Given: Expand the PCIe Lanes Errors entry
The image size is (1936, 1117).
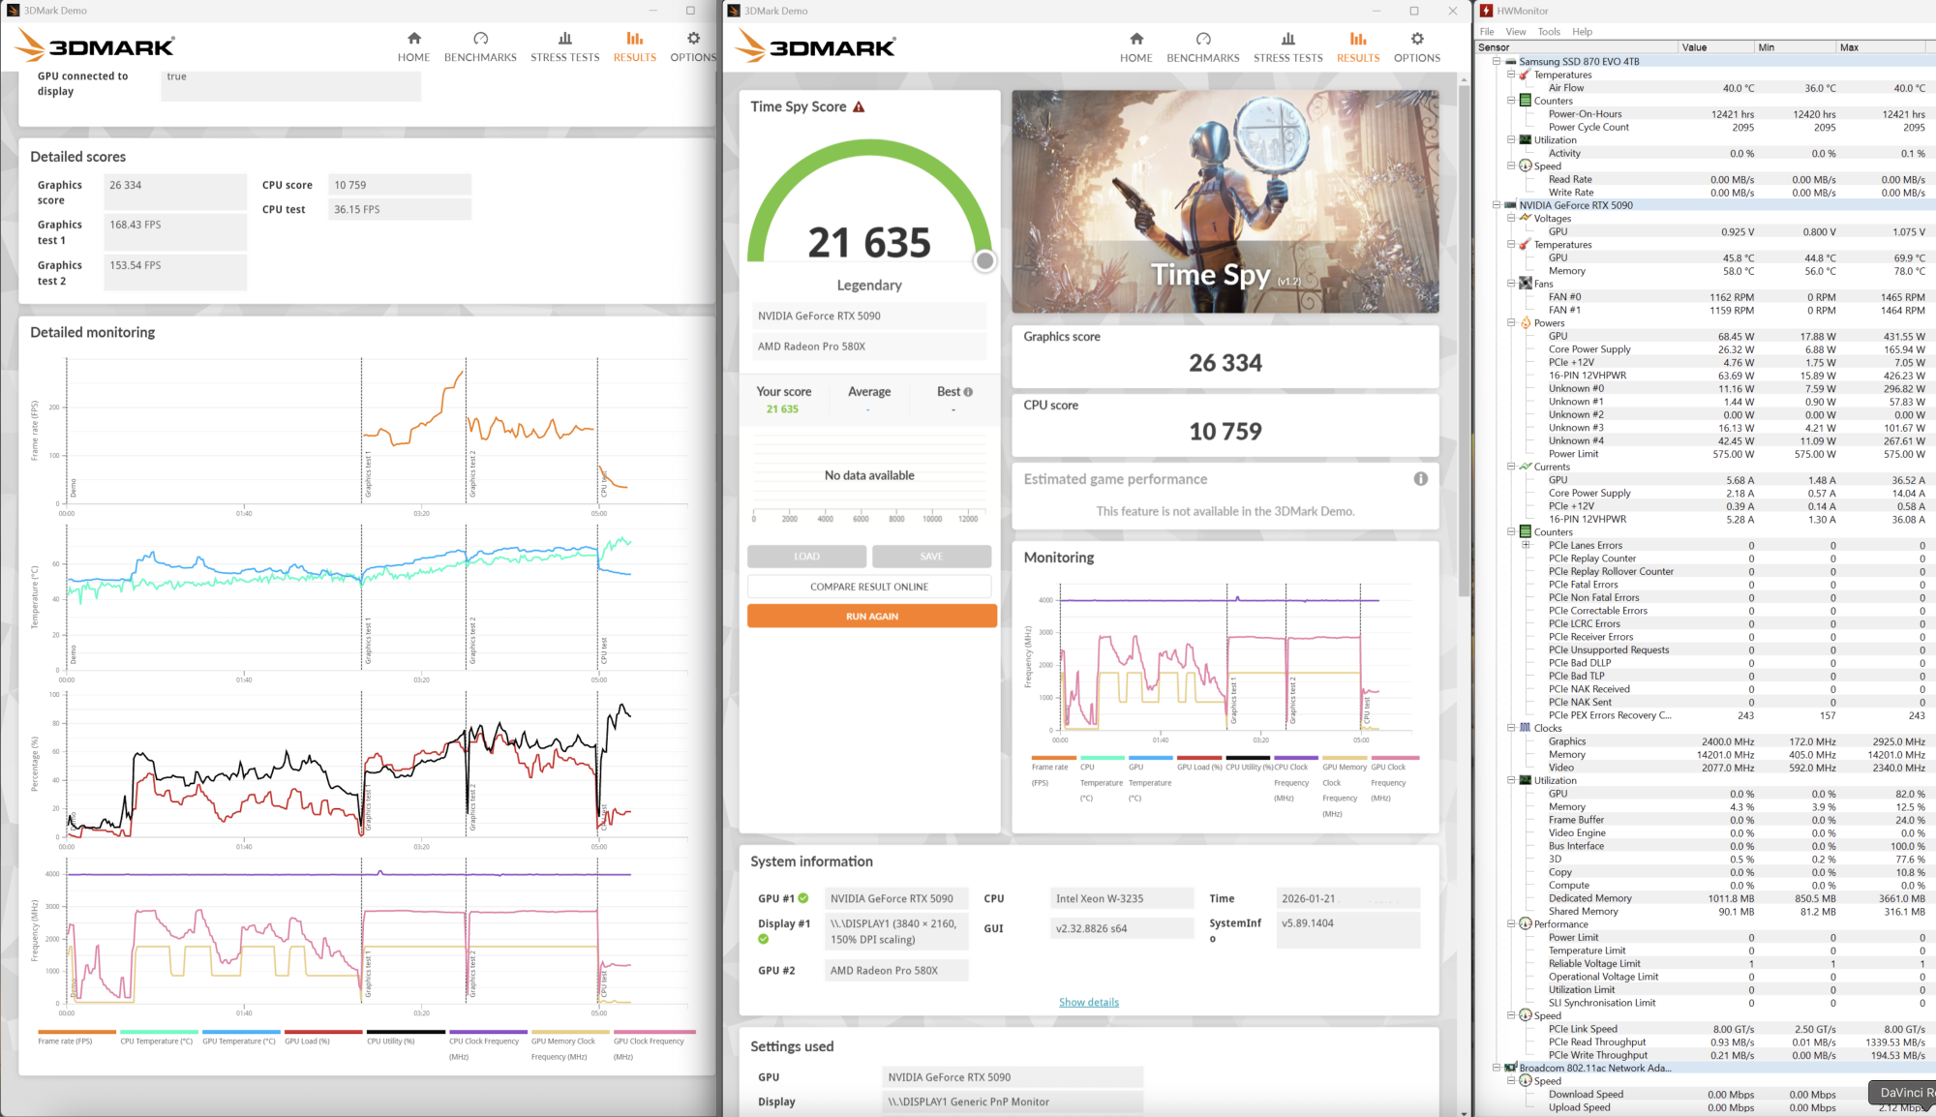Looking at the screenshot, I should [1527, 545].
